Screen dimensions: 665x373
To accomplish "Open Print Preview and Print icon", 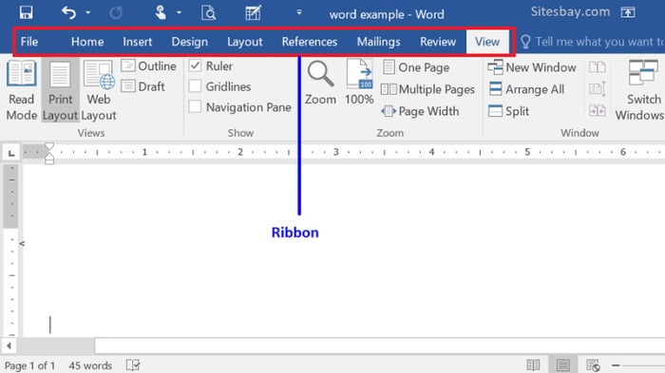I will (208, 13).
